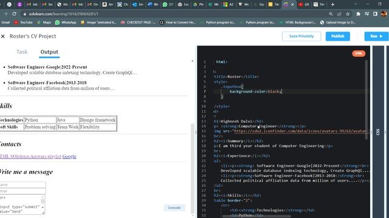
Task: Click the output pane vertical scrollbar
Action: tap(193, 168)
